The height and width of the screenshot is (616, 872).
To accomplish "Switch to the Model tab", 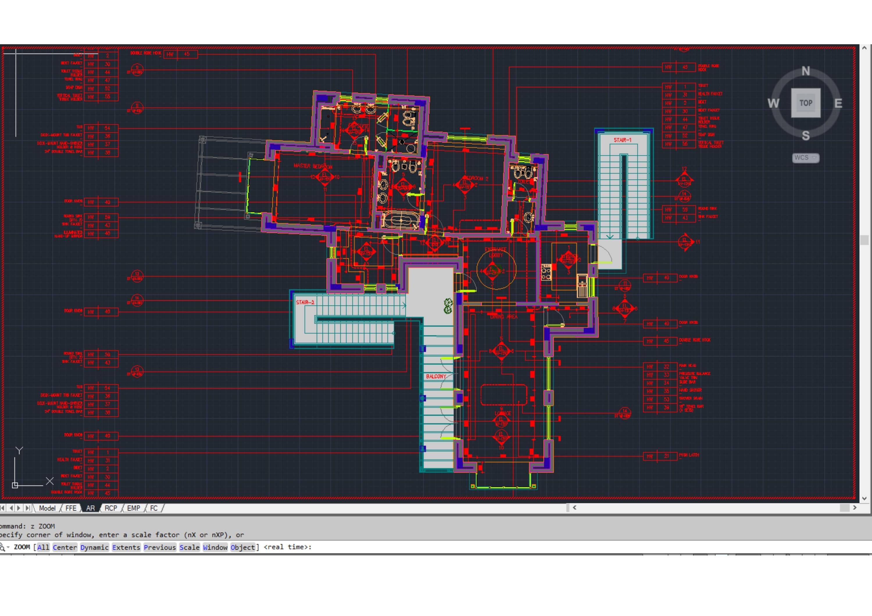I will point(48,508).
